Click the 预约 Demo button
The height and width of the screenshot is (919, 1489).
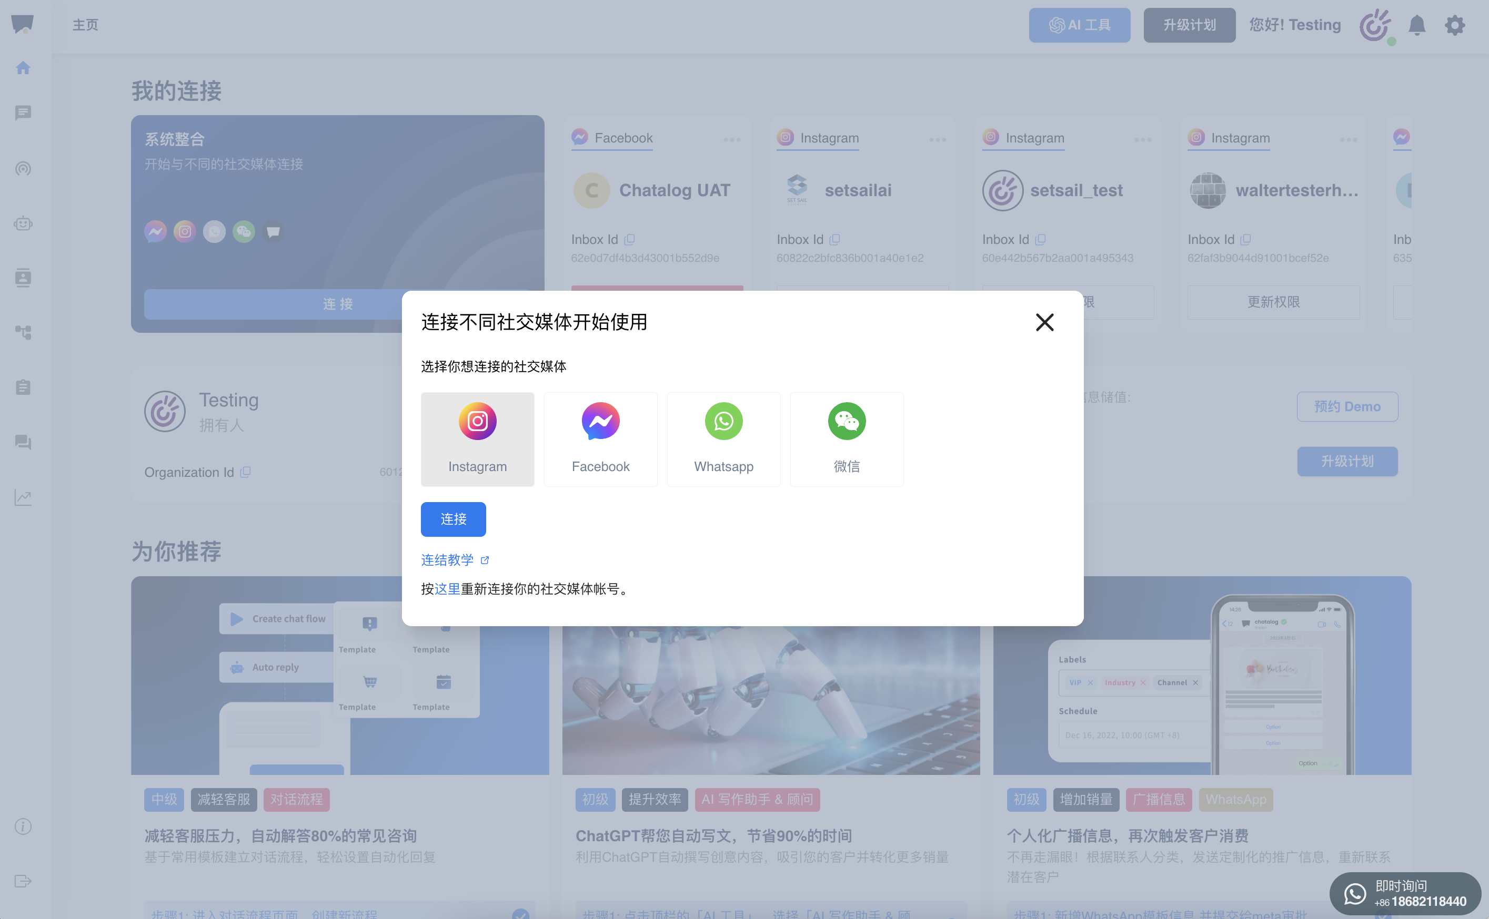pyautogui.click(x=1347, y=406)
